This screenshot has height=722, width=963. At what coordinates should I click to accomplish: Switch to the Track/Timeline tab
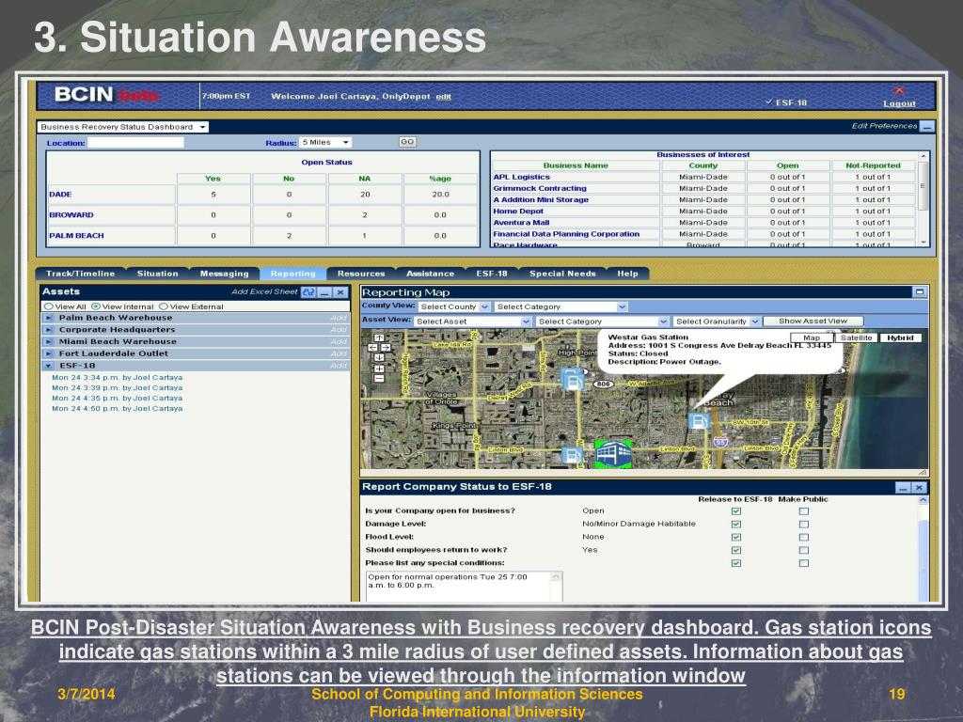coord(81,274)
